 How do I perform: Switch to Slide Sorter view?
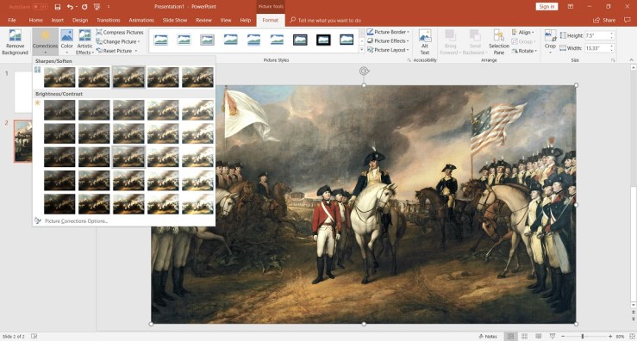[x=525, y=336]
